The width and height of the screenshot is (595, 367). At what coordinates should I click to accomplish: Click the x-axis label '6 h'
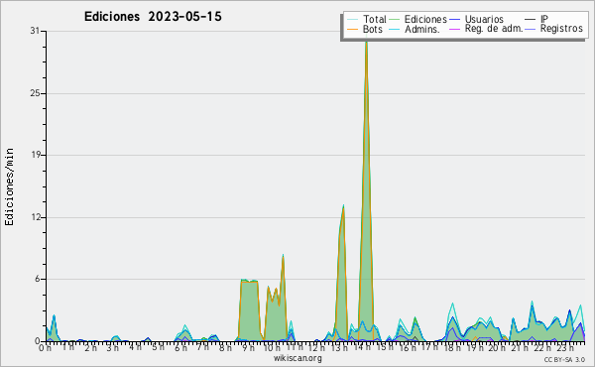pyautogui.click(x=180, y=348)
